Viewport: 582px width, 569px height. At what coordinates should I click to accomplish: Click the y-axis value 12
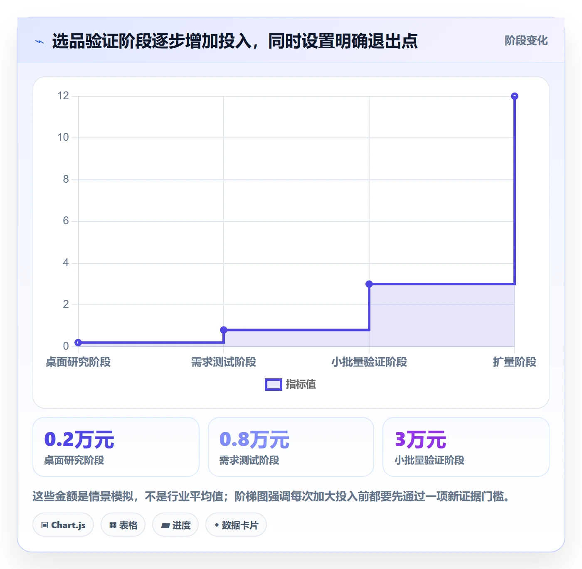pyautogui.click(x=63, y=96)
